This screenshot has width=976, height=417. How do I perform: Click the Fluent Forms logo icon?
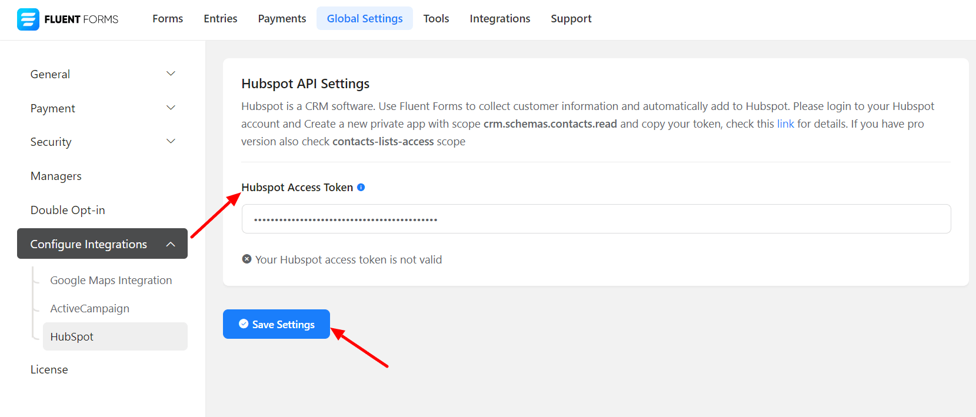[x=28, y=19]
